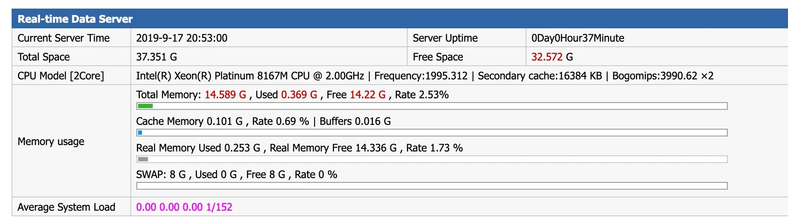This screenshot has height=224, width=788.
Task: Click the Memory usage row label
Action: [x=51, y=142]
